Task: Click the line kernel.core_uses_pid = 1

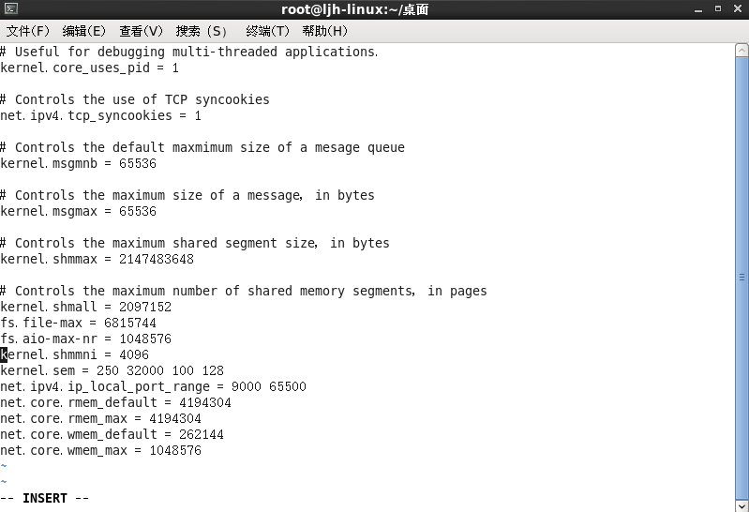Action: click(89, 68)
